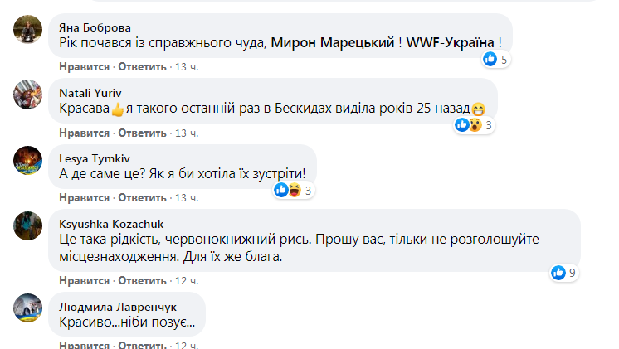Open likes on Ksyushka Kozachuk's comment

pos(564,271)
